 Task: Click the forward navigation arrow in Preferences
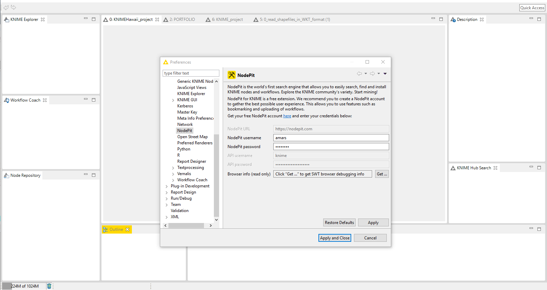click(372, 74)
